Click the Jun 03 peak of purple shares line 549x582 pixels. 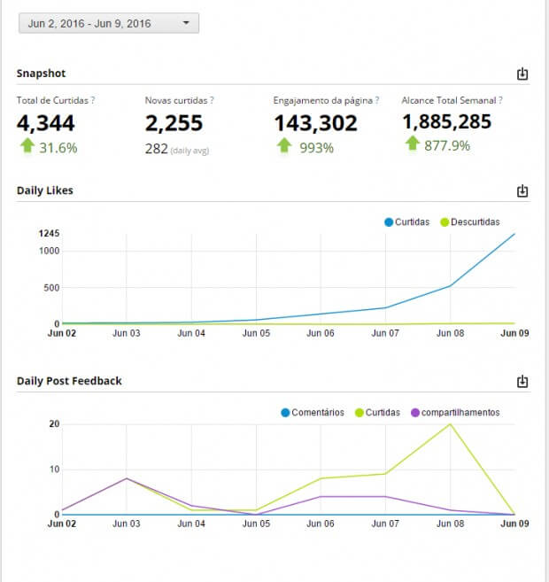click(x=127, y=478)
